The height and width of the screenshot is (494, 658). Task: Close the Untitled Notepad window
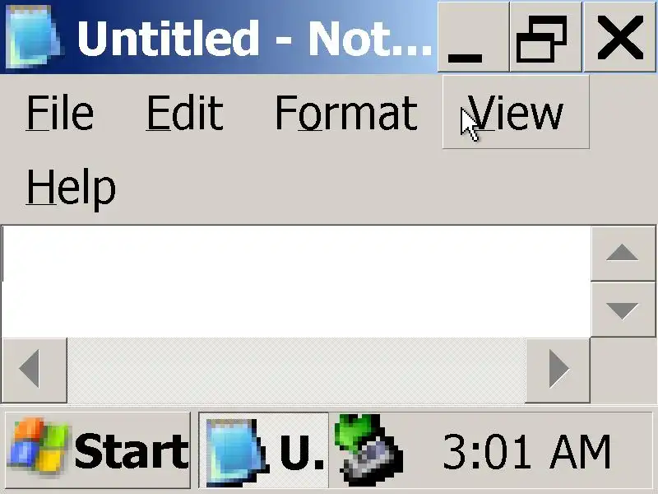pos(619,37)
